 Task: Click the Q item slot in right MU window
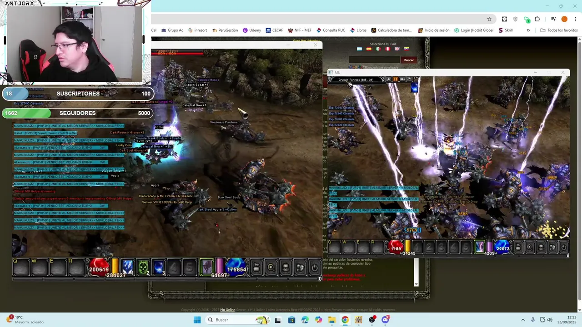[335, 248]
